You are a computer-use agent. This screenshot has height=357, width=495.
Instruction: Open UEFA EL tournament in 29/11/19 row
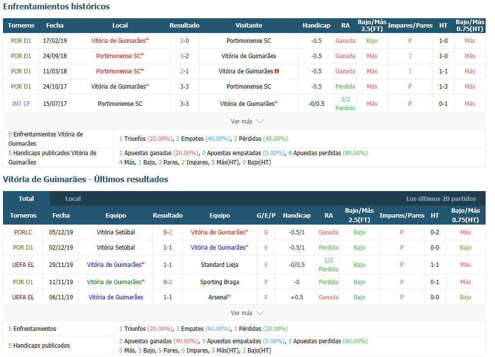coord(23,265)
